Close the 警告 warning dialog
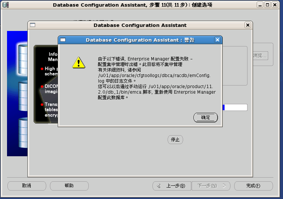 pos(218,40)
